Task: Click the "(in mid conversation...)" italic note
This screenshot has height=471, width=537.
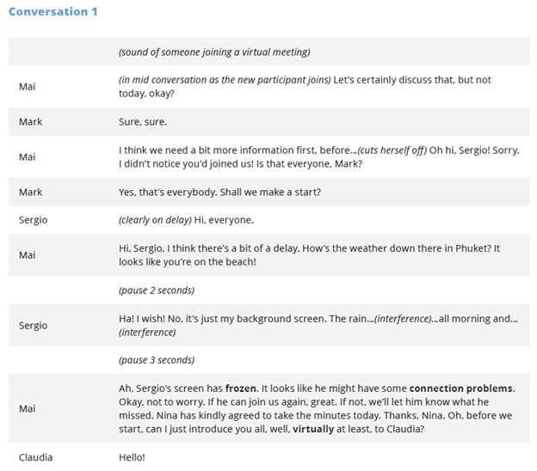Action: pyautogui.click(x=224, y=80)
